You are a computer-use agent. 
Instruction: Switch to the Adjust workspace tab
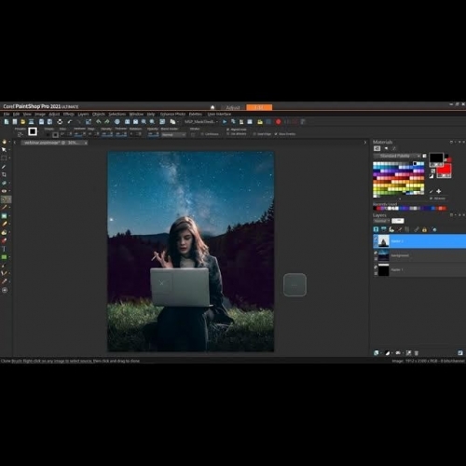233,107
